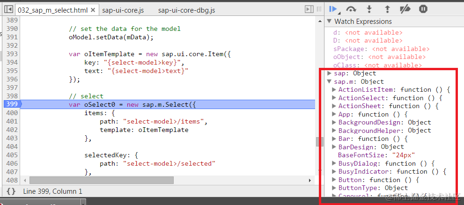Screen dimensions: 464x205
Task: Expand the BackgroundHelper object
Action: click(x=334, y=130)
